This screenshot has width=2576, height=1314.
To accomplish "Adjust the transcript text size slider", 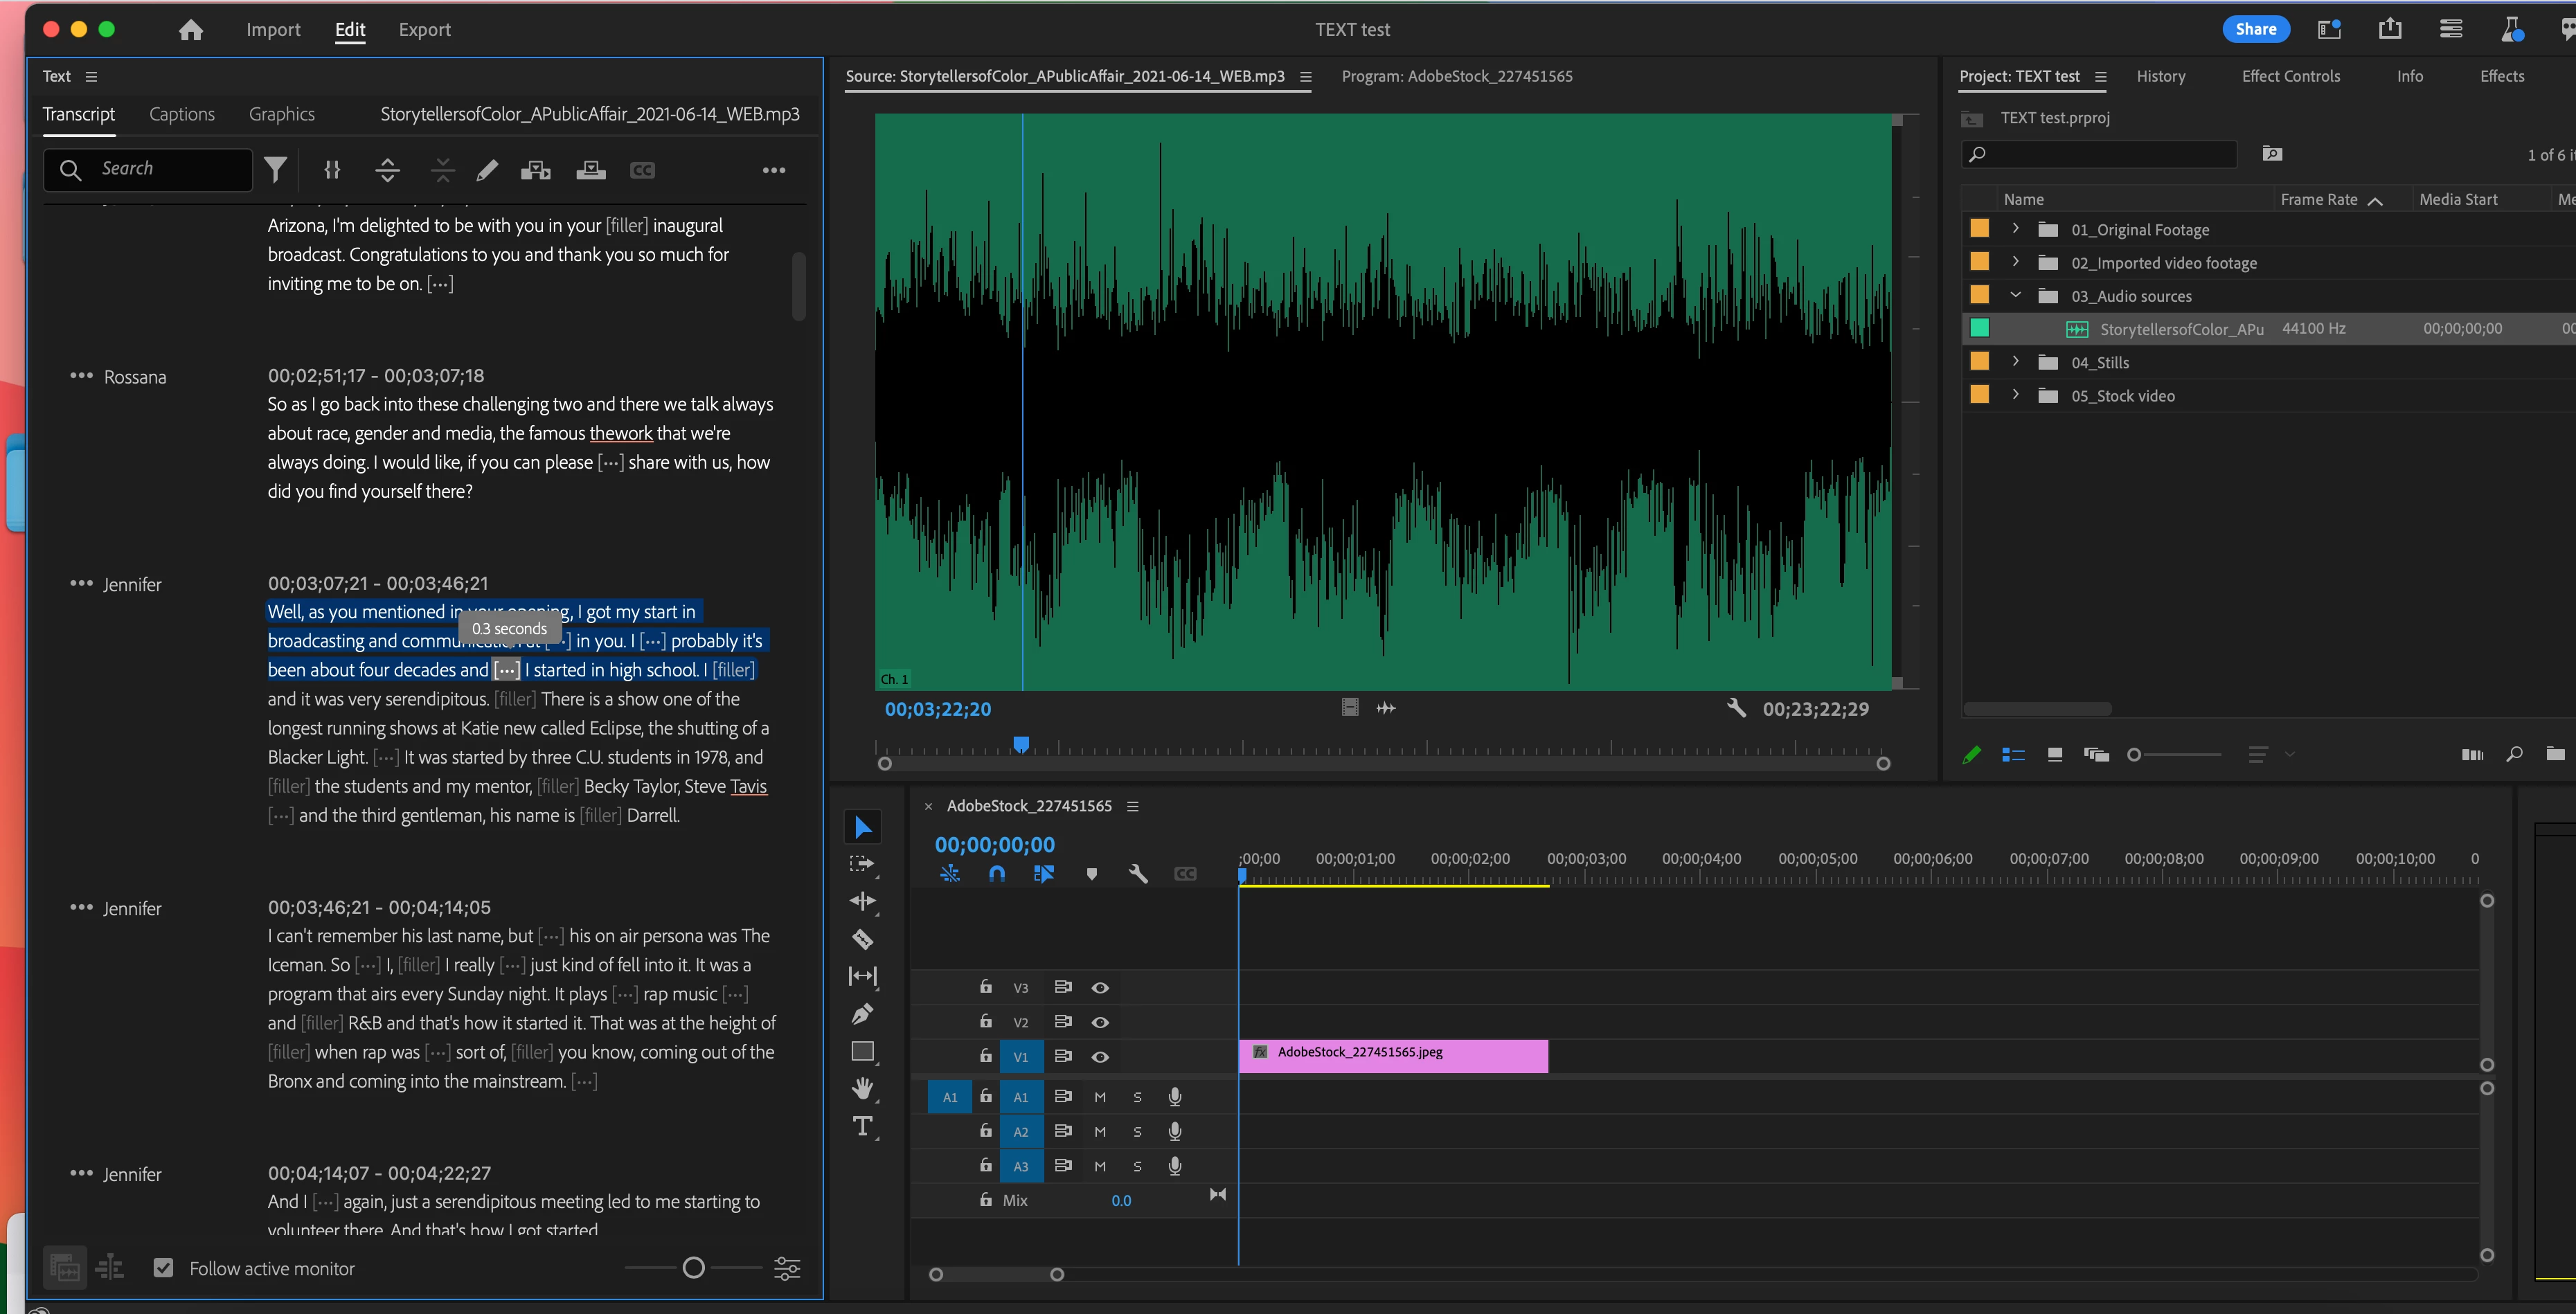I will click(693, 1268).
